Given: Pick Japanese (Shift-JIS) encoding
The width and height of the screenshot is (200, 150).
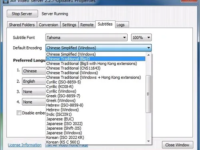Looking at the screenshot, I should [96, 128].
